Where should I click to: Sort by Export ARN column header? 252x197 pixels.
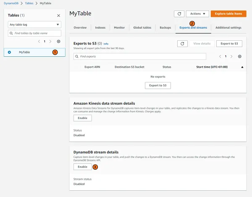92,67
